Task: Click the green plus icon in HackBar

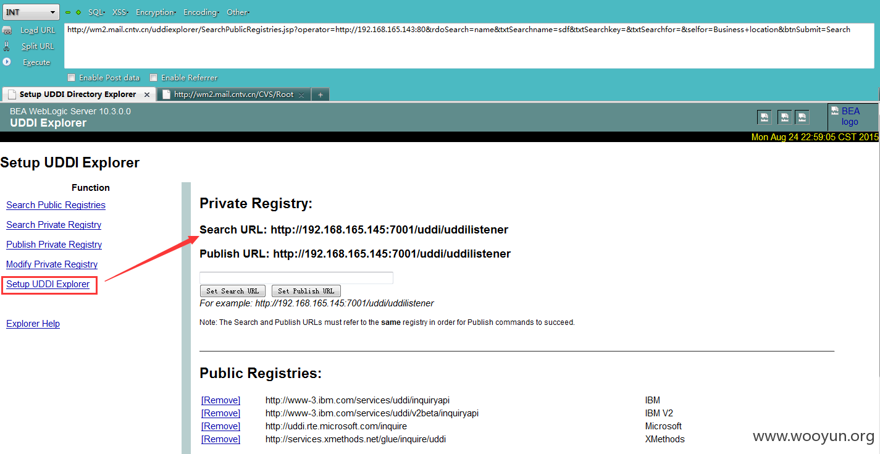Action: click(78, 12)
